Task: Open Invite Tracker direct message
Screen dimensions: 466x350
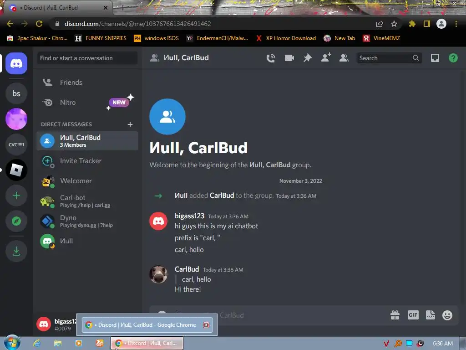Action: (87, 161)
